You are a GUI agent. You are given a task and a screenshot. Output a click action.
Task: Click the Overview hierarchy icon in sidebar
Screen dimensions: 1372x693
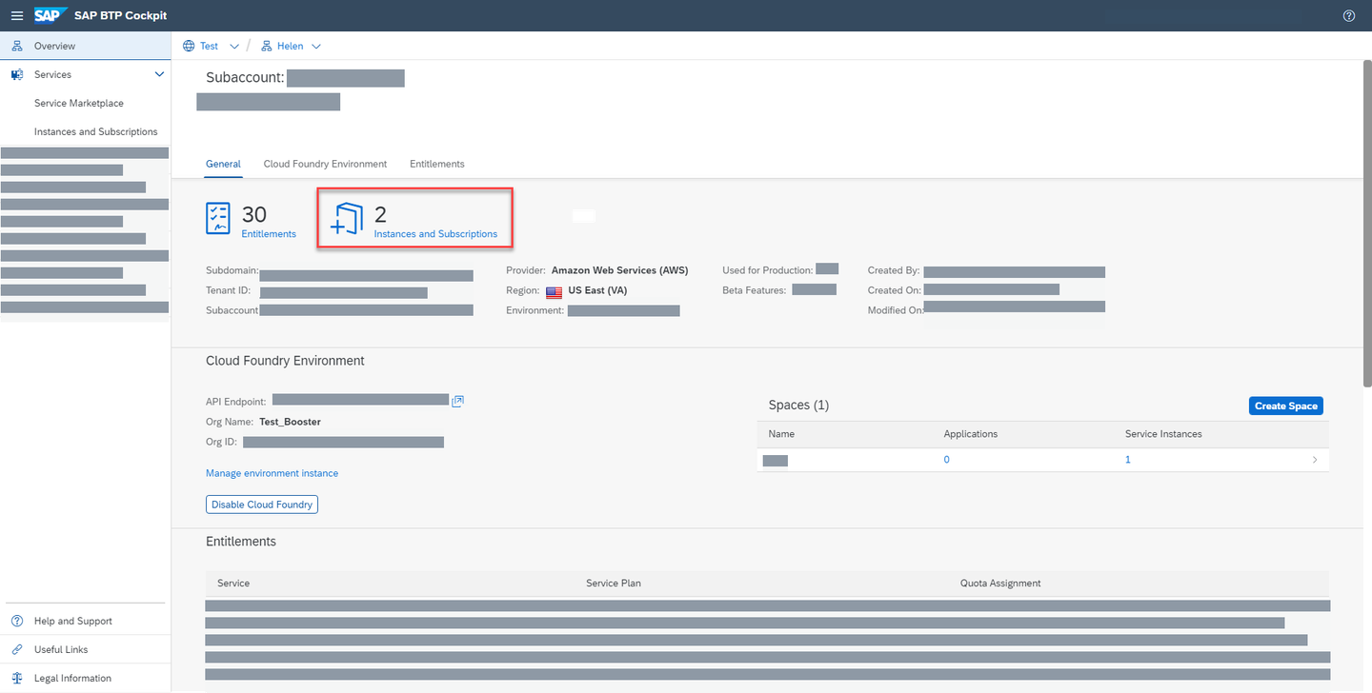[x=17, y=46]
